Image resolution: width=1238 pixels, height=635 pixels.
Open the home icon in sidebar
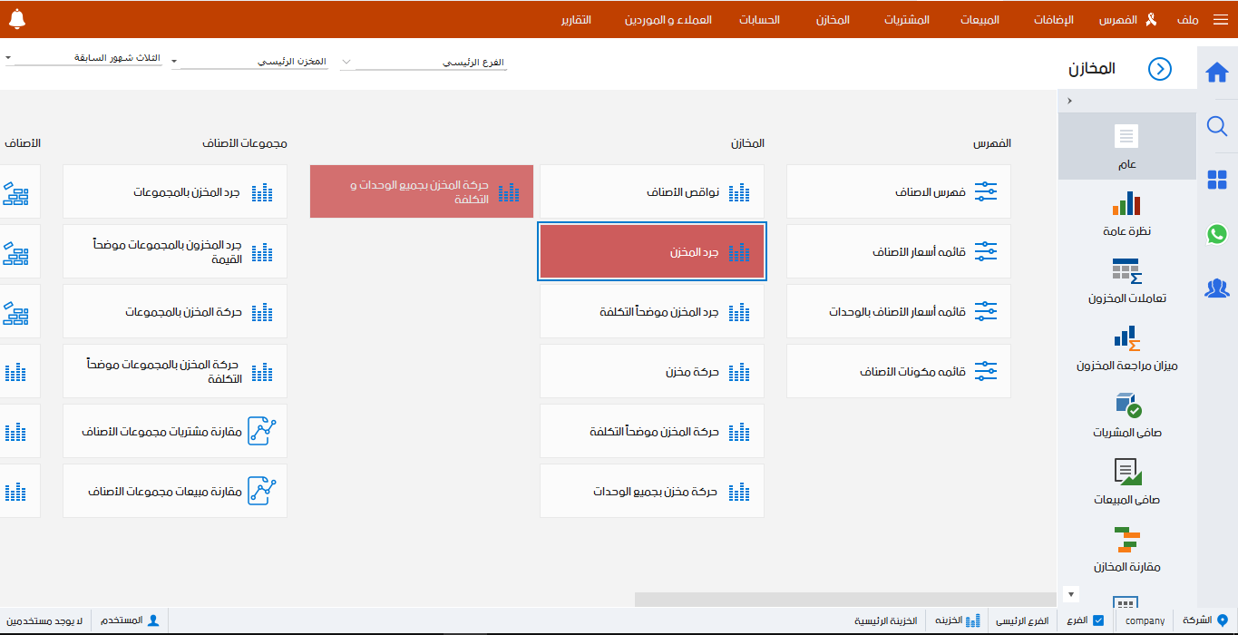coord(1217,73)
